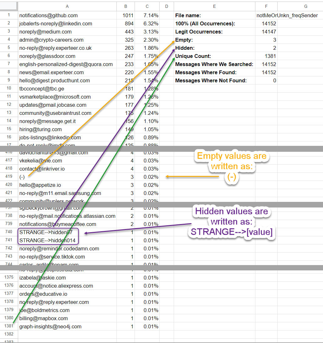Viewport: 323px width, 343px height.
Task: Select row header 740
Action: pos(9,232)
